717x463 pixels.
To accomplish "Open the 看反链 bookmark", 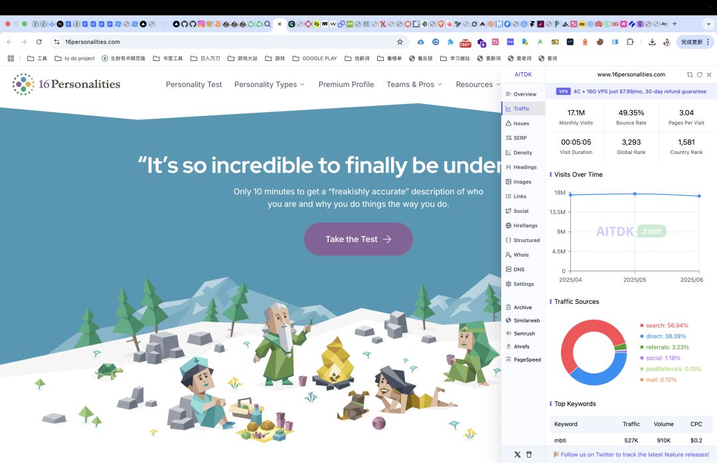I will click(421, 58).
